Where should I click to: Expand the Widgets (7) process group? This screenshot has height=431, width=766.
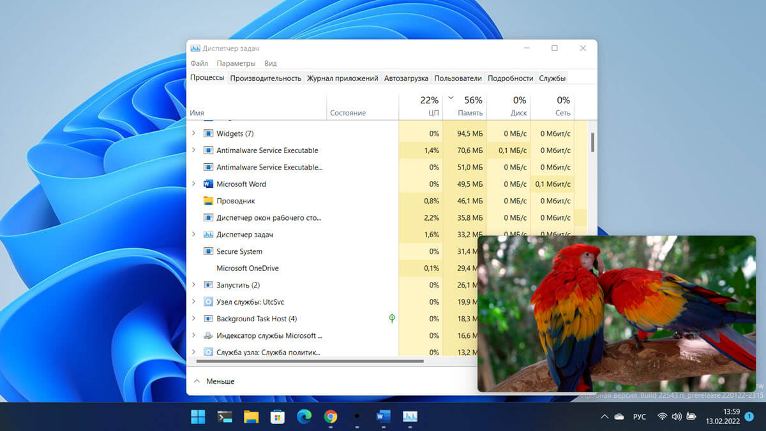point(194,134)
